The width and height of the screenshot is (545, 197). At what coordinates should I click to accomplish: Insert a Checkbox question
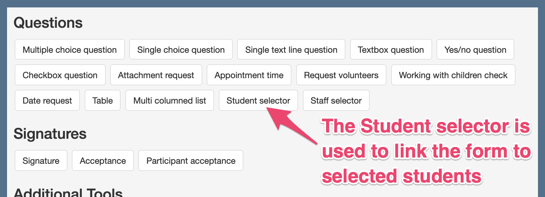click(x=60, y=75)
